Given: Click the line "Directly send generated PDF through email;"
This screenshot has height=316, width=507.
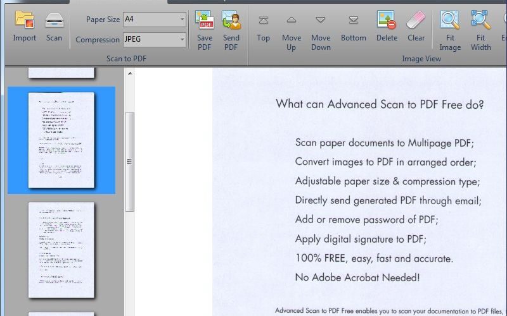Looking at the screenshot, I should 388,200.
